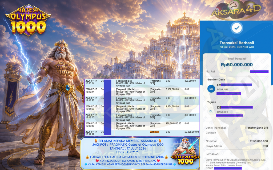Viewport: 273px width, 170px height.
Task: Click SELAMAT KEPADA MEMBER AKSARA4D banner line
Action: [128, 141]
